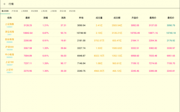The height and width of the screenshot is (112, 180).
Task: Sort by the 最新 column header
Action: point(28,18)
